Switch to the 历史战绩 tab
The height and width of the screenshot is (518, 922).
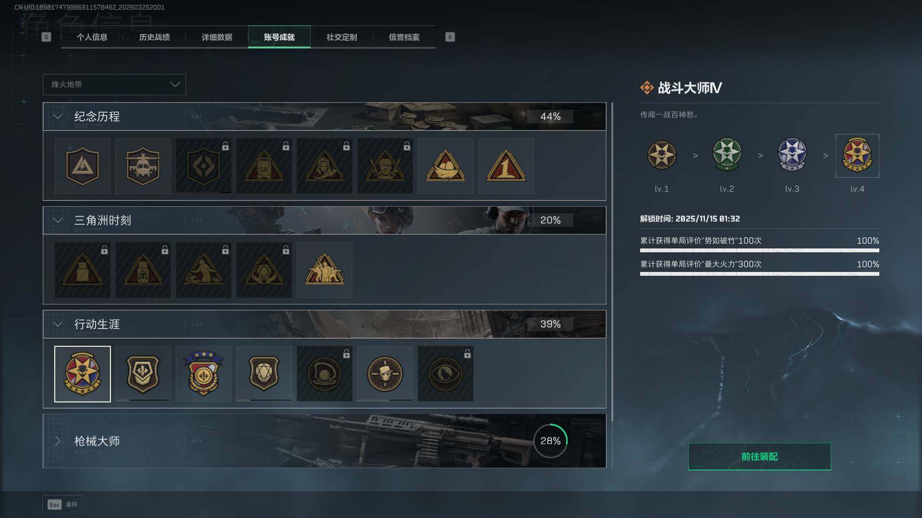(154, 37)
